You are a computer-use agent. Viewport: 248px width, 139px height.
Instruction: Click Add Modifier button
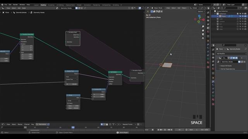click(x=231, y=54)
